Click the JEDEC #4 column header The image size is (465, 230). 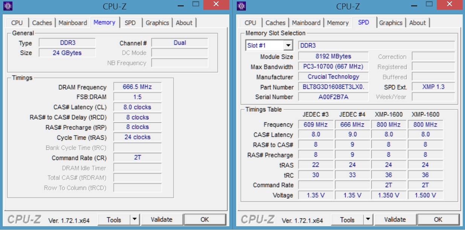point(352,114)
